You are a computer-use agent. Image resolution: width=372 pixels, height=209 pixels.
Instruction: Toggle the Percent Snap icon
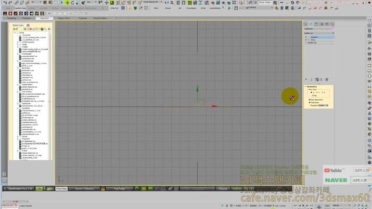[x=128, y=3]
